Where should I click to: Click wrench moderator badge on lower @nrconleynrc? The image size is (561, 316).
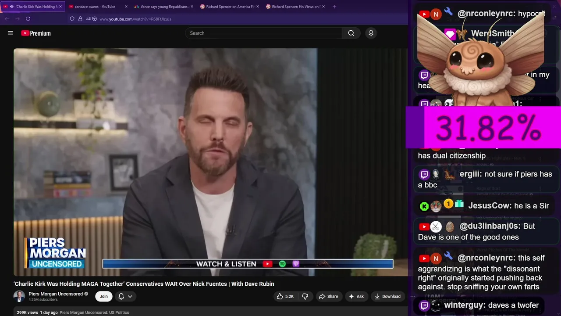[x=448, y=256]
